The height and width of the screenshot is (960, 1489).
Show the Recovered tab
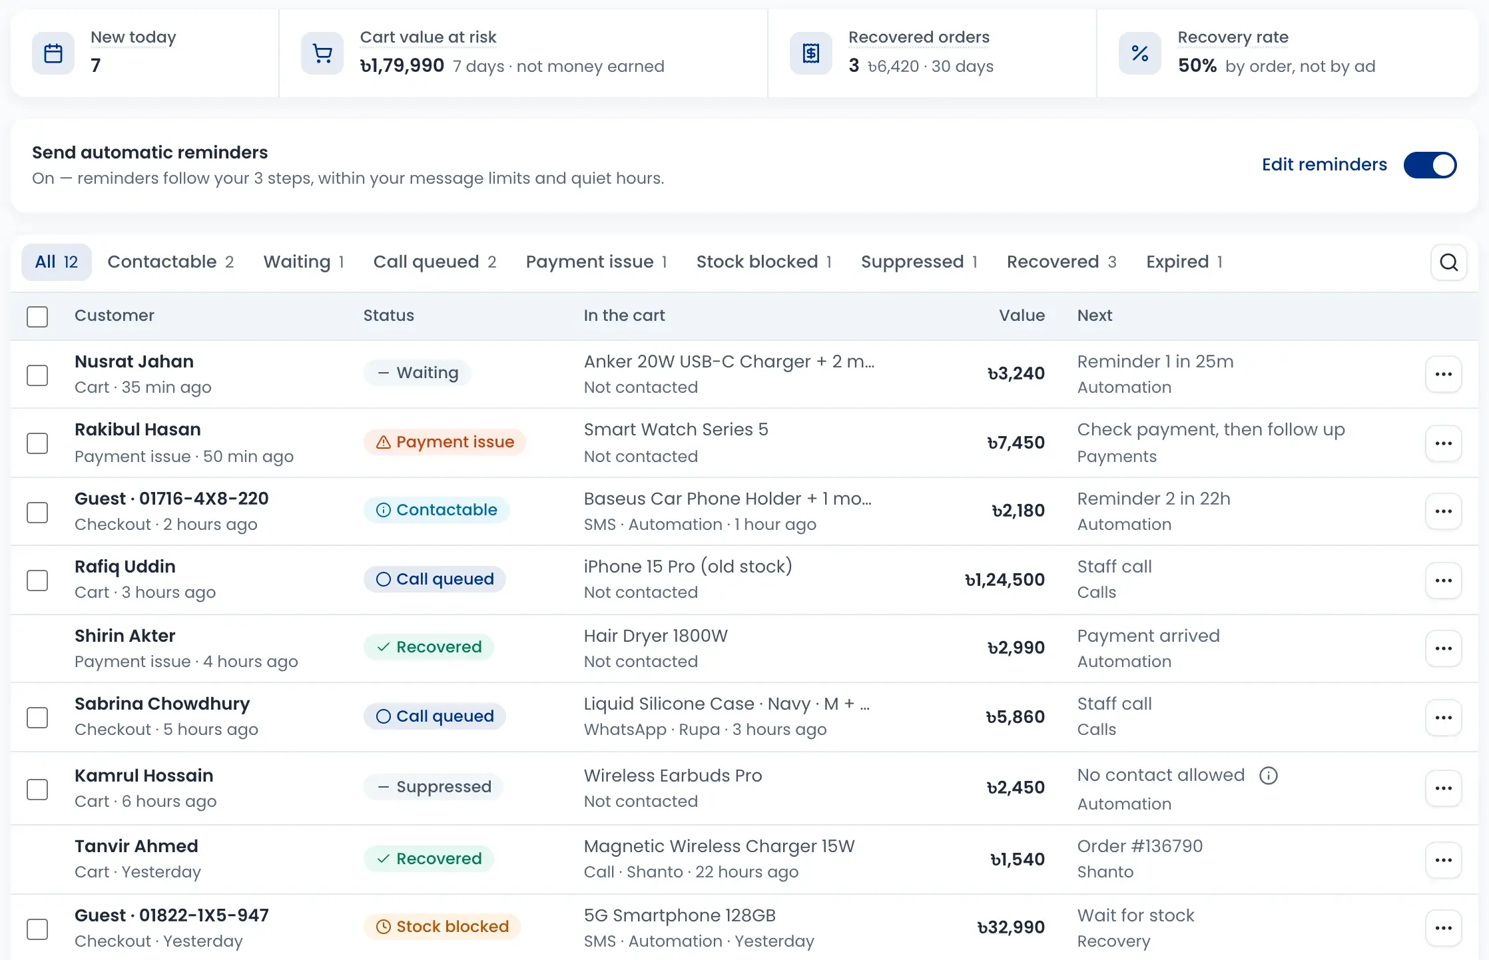click(x=1061, y=262)
